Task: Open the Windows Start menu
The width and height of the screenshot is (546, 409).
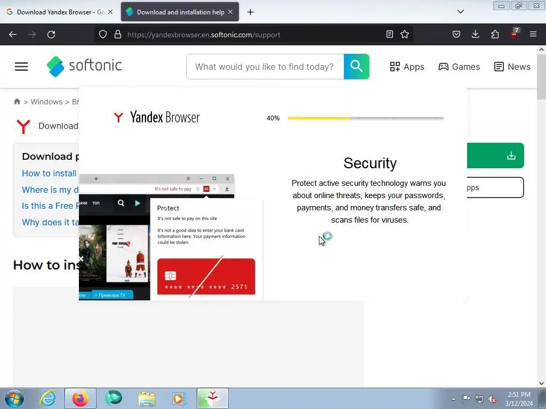Action: click(14, 398)
